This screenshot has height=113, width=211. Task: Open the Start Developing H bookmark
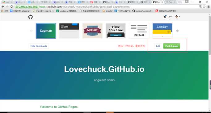[x=43, y=11]
